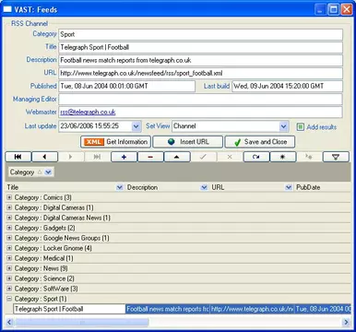Expand Category : Digital Cameras News group
Viewport: 356px width, 332px height.
tap(9, 218)
